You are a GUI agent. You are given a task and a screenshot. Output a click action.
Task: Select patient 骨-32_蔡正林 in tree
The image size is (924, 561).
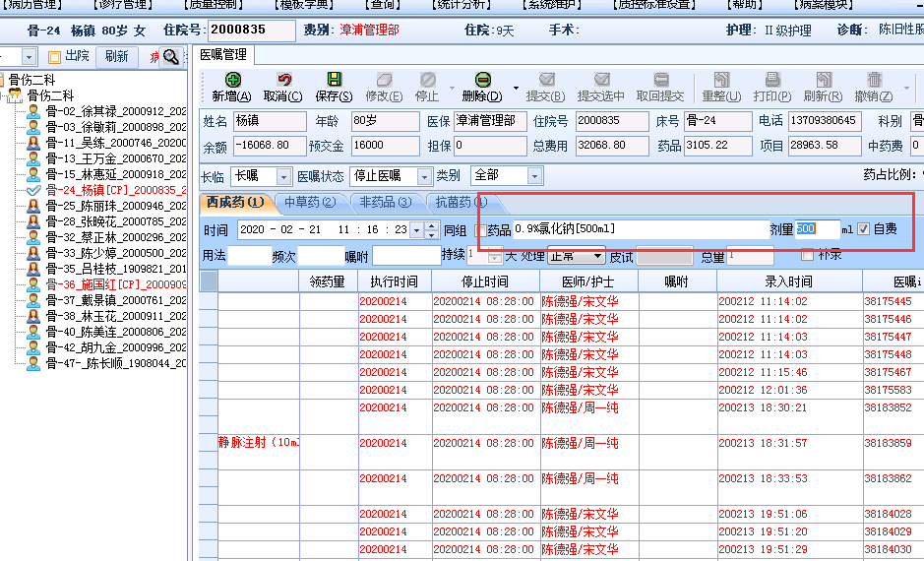[116, 237]
